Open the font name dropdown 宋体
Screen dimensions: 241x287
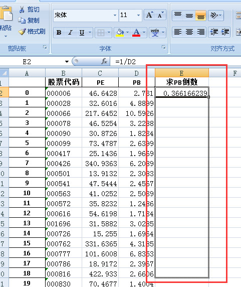(115, 15)
